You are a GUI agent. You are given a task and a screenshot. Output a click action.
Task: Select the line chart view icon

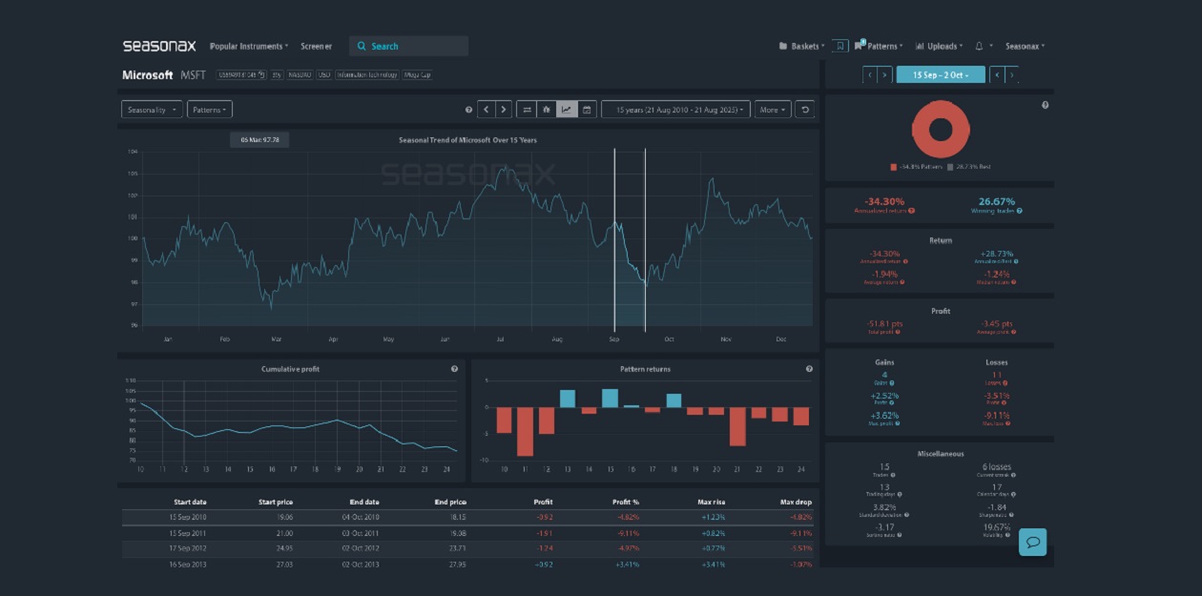[566, 110]
